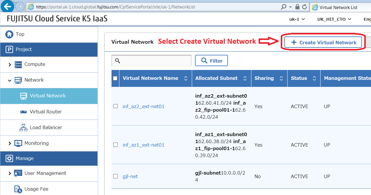Click the Network icon in sidebar
371x195 pixels.
coord(18,80)
